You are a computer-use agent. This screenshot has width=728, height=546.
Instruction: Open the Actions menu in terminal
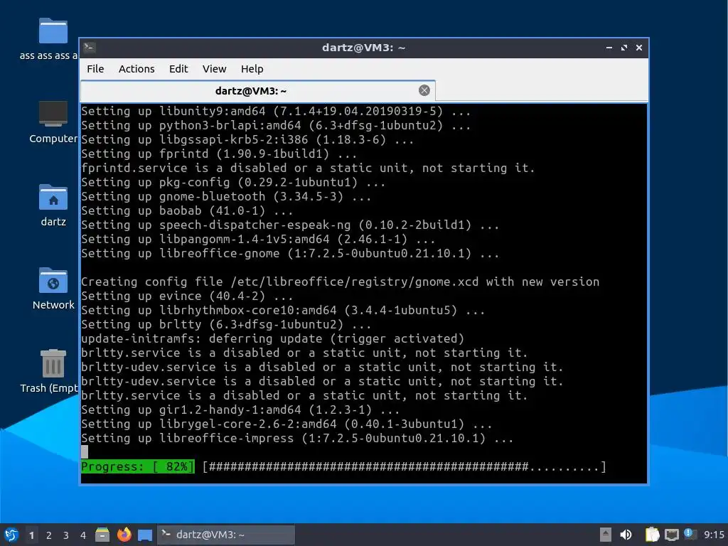click(136, 69)
